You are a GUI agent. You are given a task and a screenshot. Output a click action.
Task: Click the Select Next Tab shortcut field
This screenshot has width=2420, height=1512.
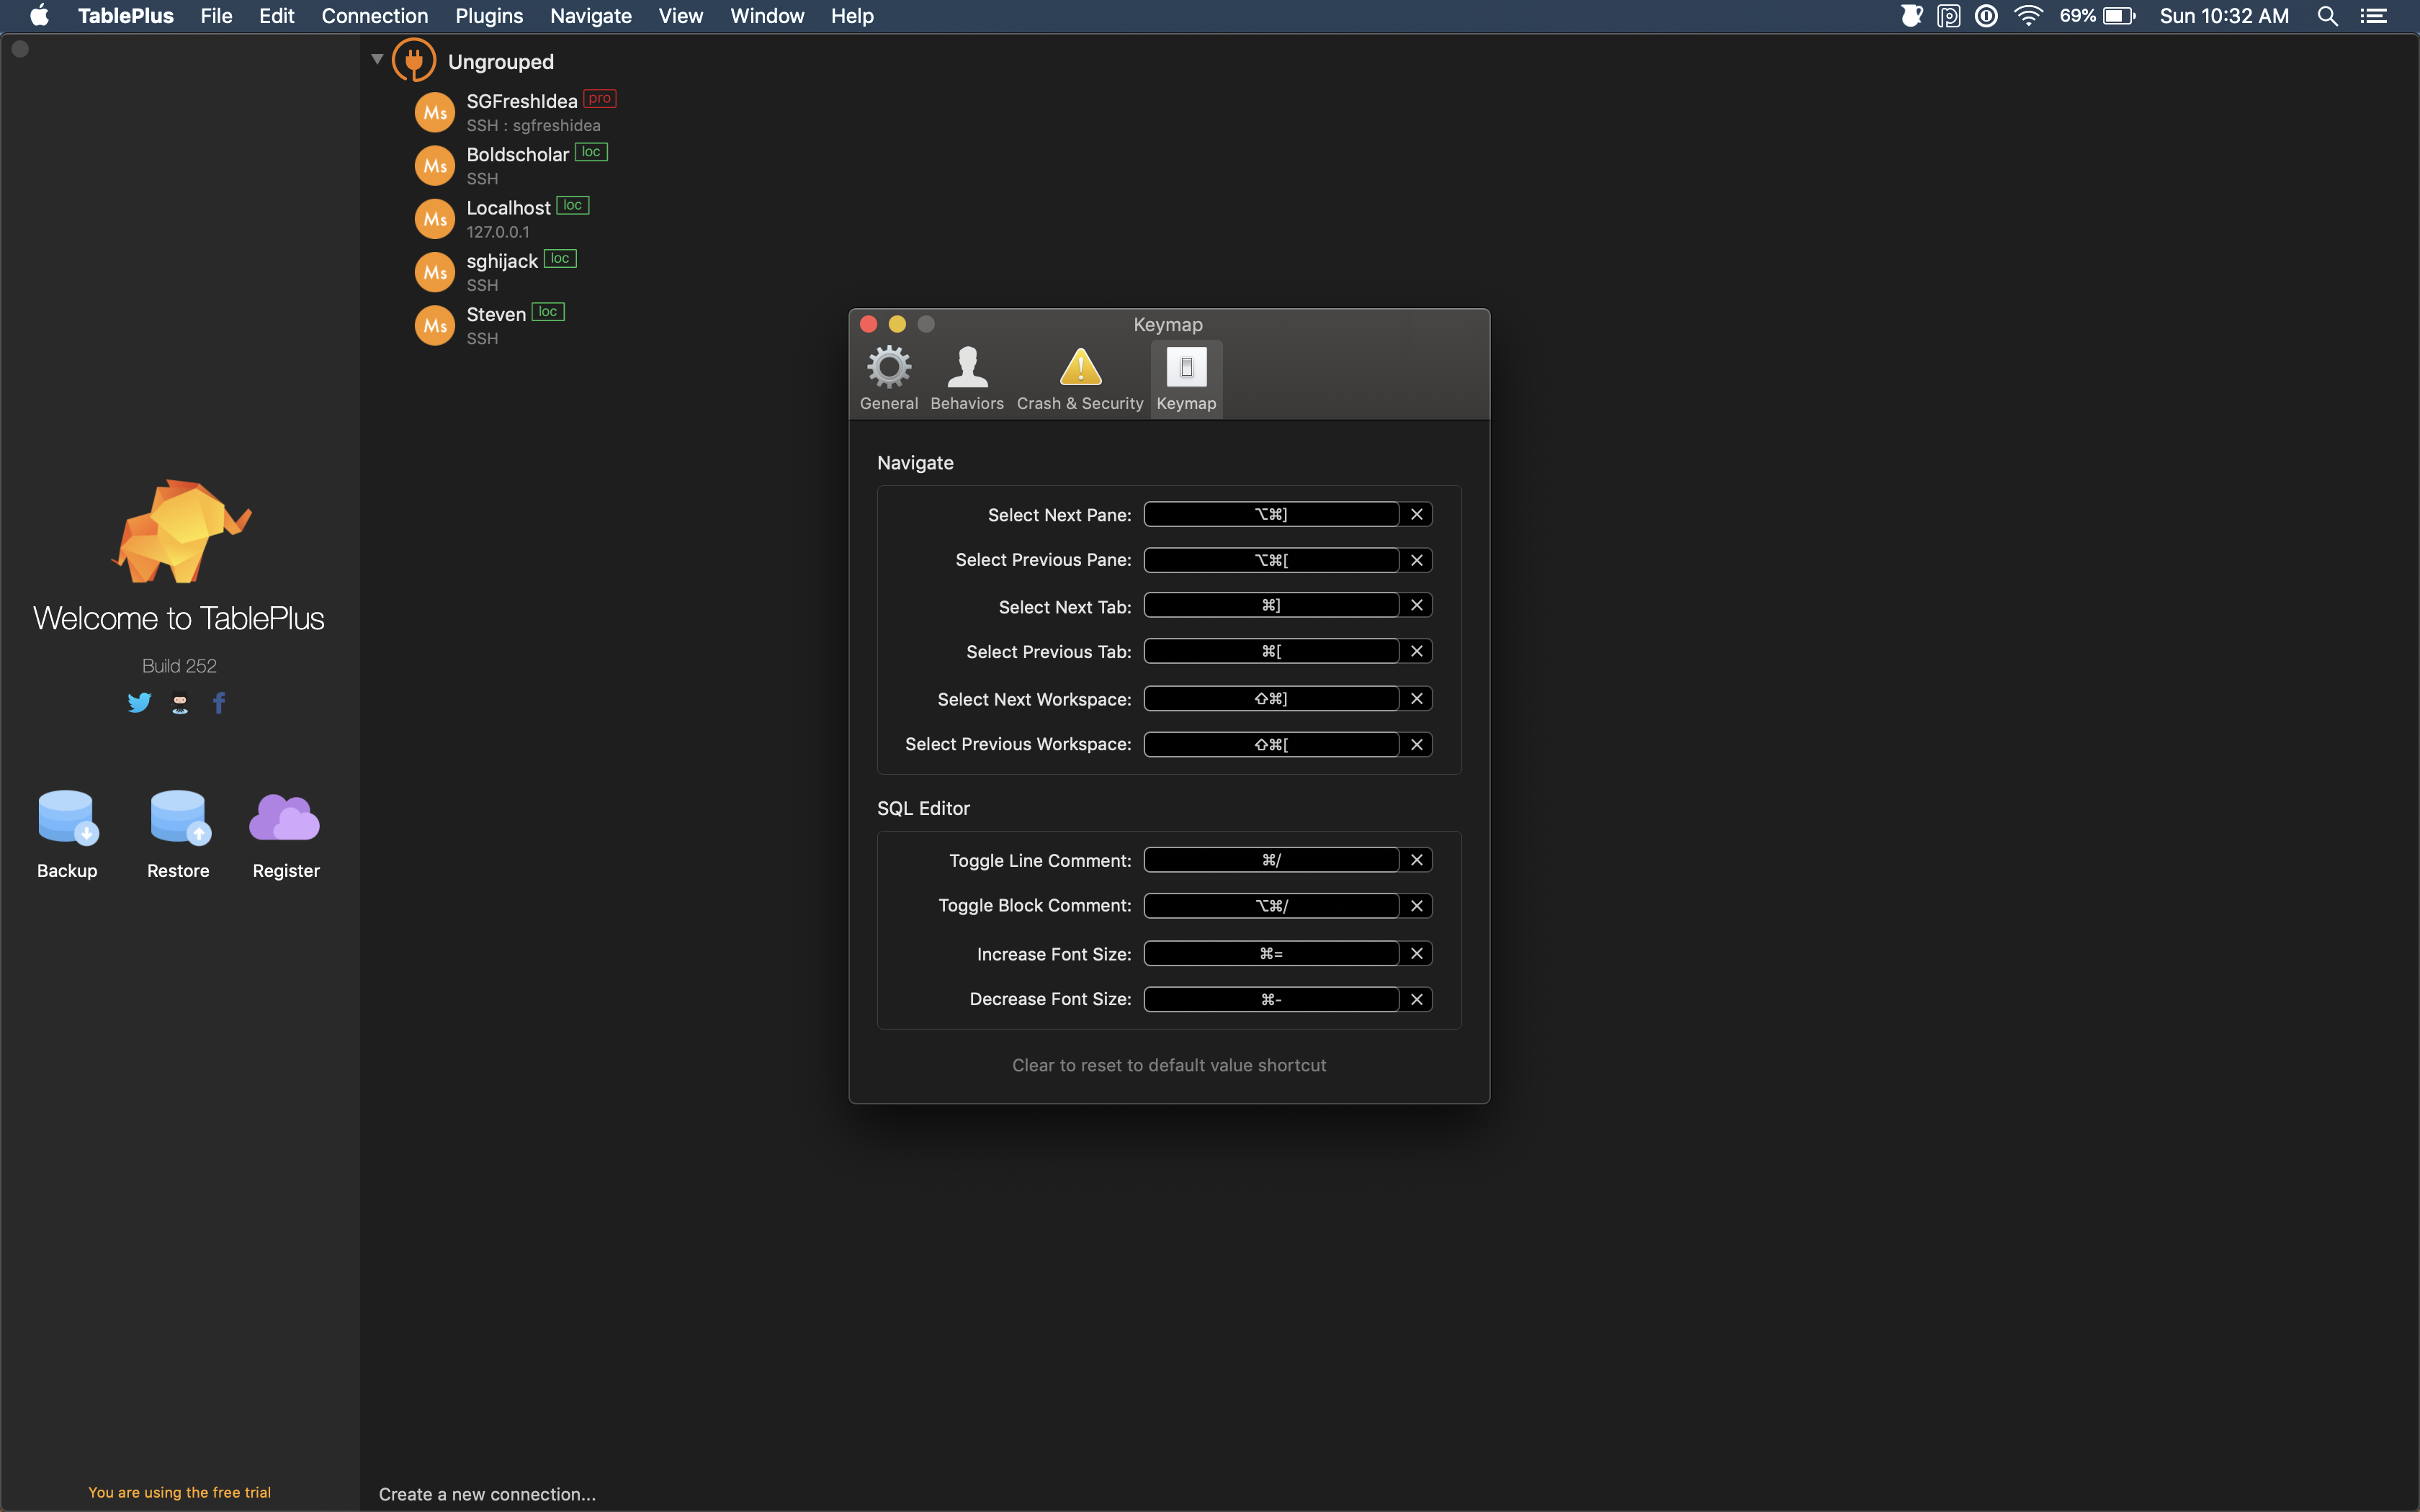point(1271,605)
